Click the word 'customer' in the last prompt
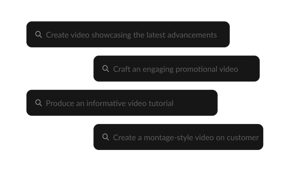Screen dimensions: 289x171 243,138
